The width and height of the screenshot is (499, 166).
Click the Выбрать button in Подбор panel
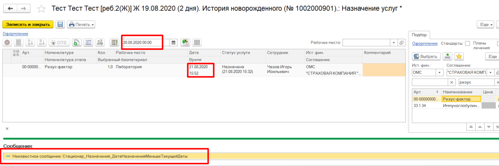426,56
